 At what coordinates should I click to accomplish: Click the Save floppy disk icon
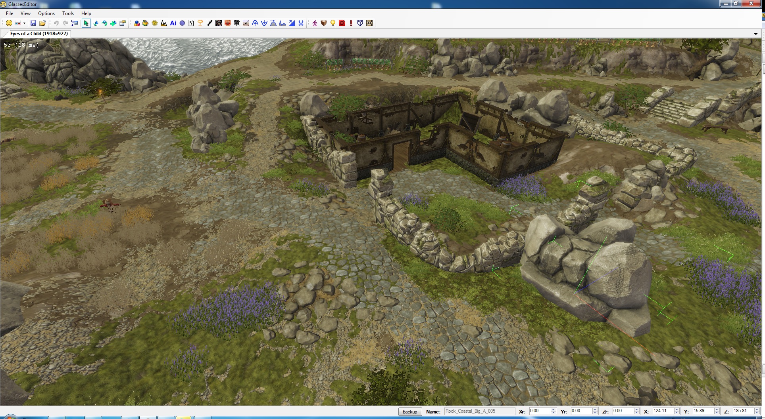coord(33,23)
